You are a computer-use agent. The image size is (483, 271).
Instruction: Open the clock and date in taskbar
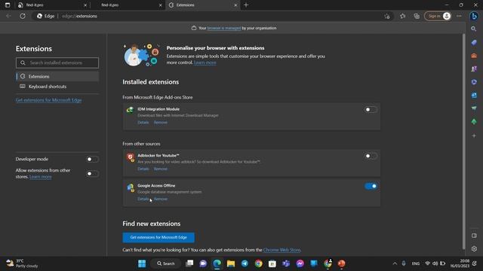460,263
